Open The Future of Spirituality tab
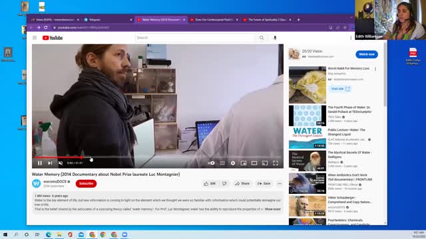This screenshot has width=426, height=239. (x=267, y=19)
